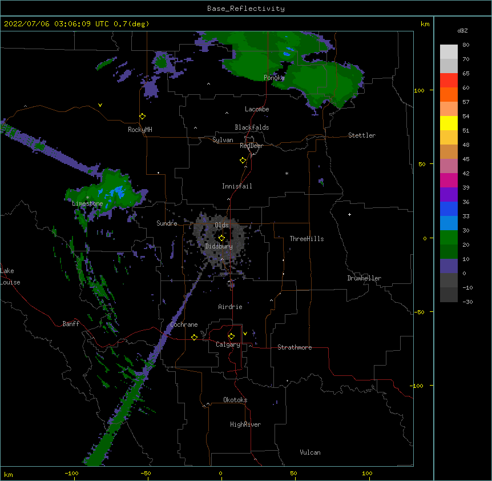Select the blue 33-36 dBZ legend swatch
492x481 pixels.
(449, 209)
